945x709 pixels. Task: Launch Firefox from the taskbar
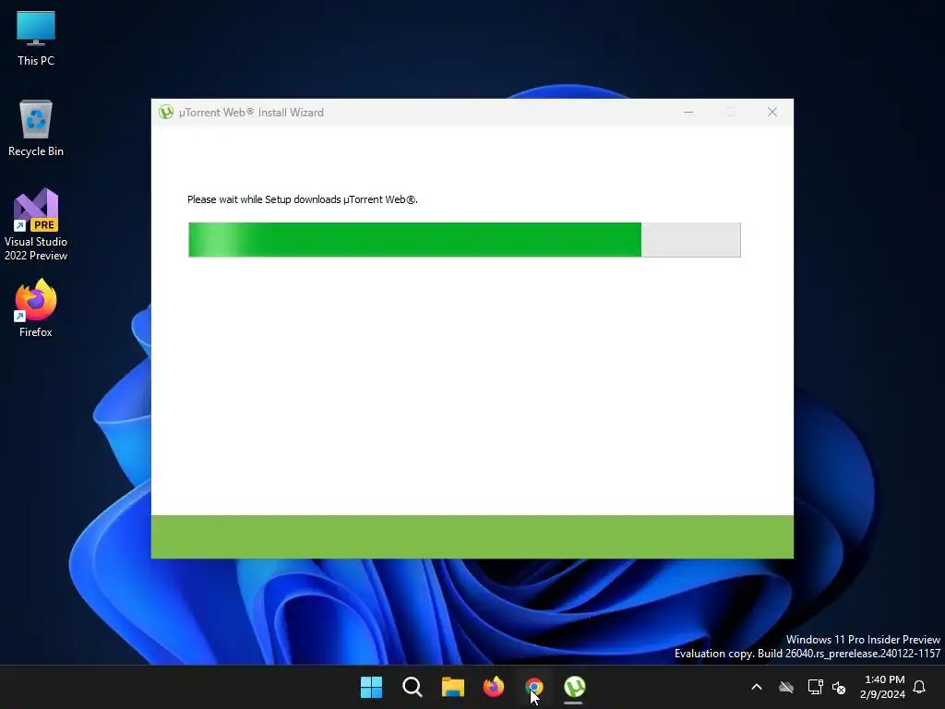pyautogui.click(x=494, y=687)
